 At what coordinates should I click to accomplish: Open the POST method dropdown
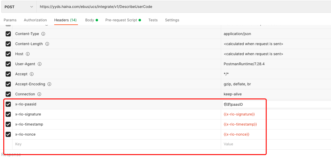click(19, 7)
